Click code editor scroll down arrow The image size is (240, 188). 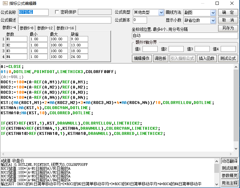236,149
